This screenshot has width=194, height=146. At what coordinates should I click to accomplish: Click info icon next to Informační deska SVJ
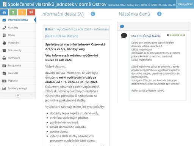click(93, 14)
